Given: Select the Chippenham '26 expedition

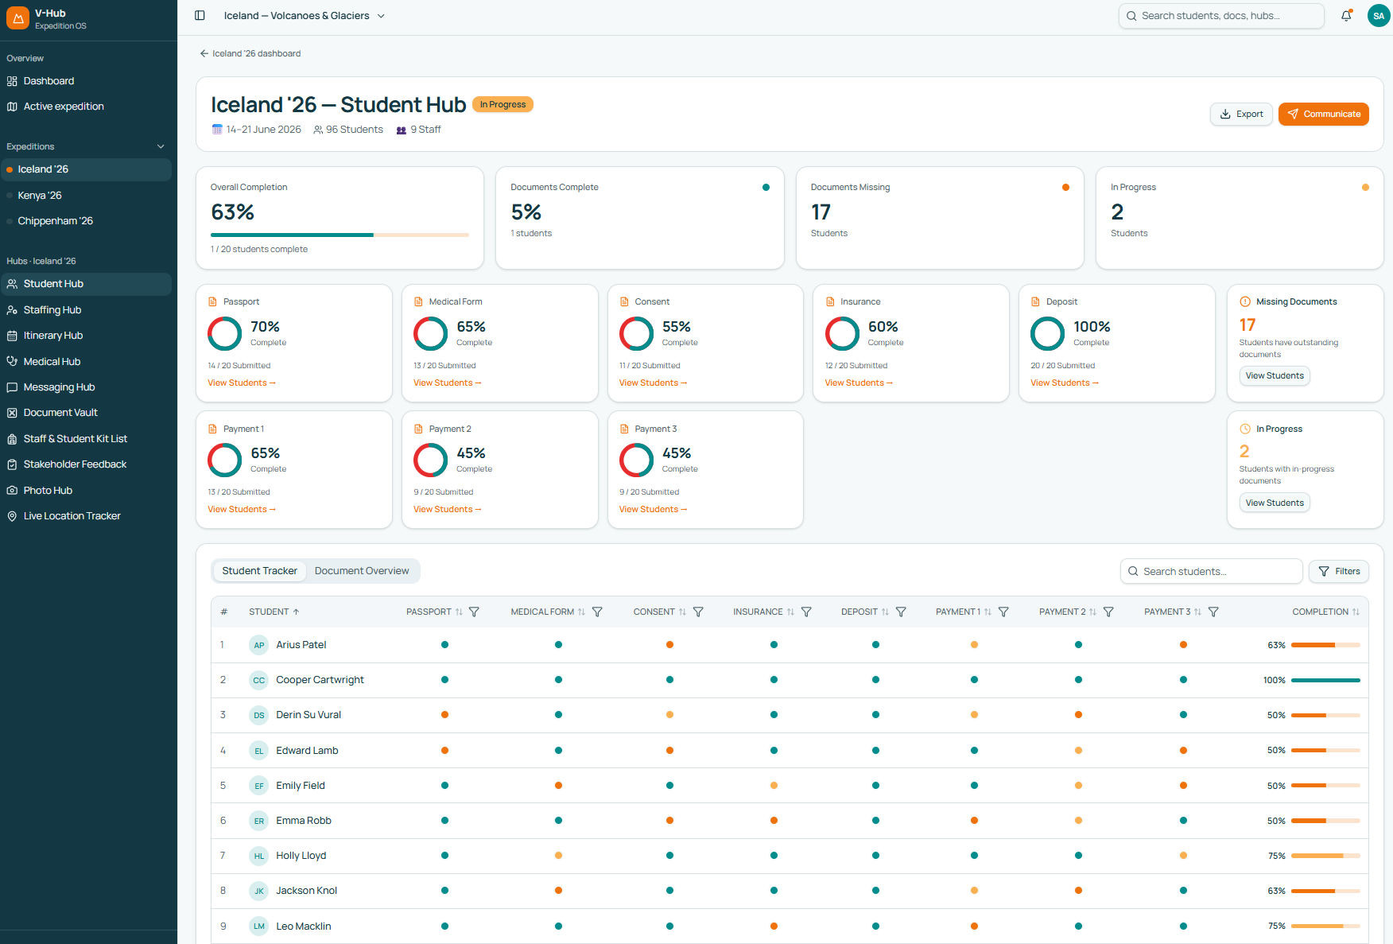Looking at the screenshot, I should (86, 221).
